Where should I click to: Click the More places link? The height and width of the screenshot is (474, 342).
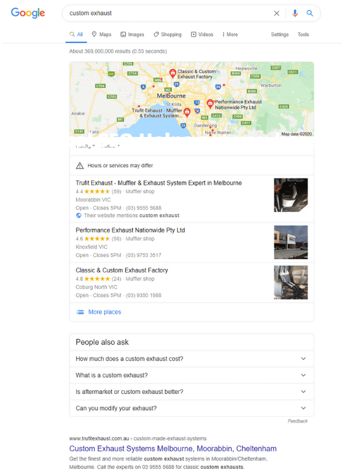point(105,312)
